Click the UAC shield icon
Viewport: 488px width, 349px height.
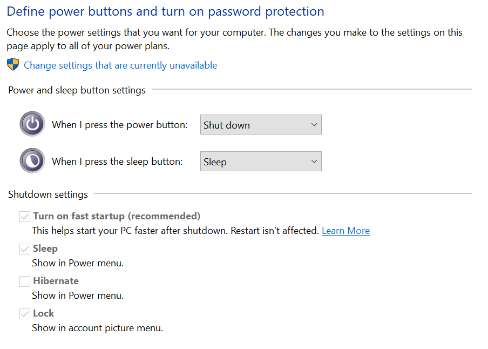(x=13, y=64)
